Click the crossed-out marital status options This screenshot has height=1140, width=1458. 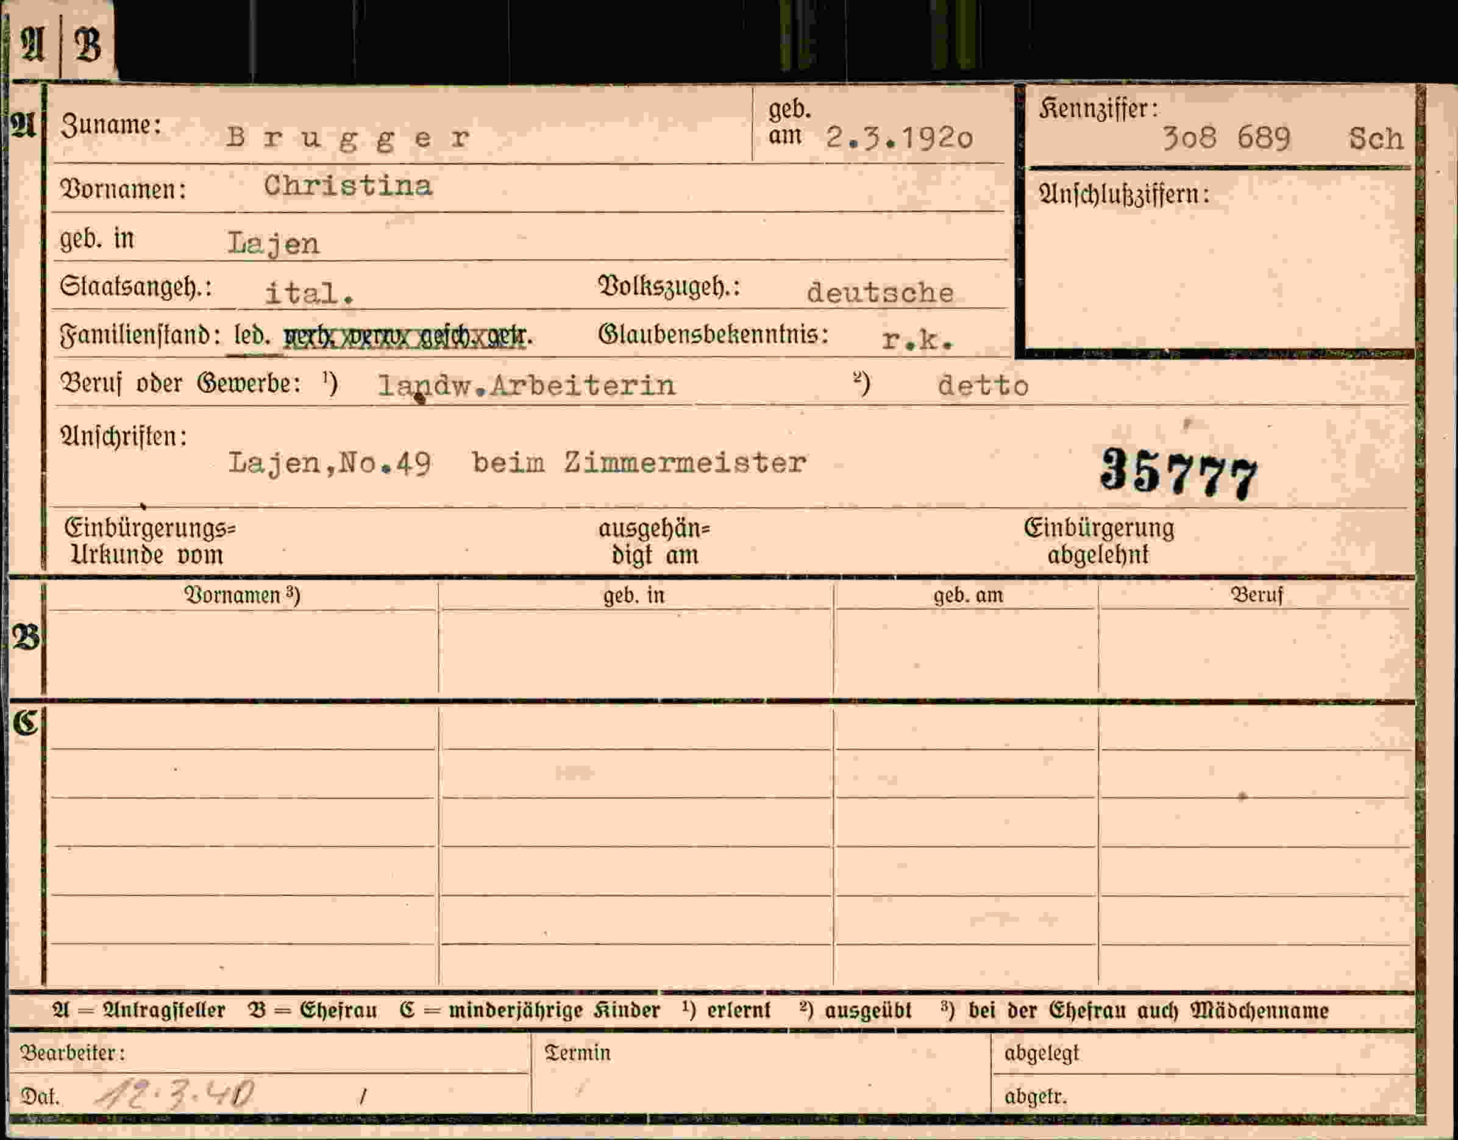coord(407,337)
